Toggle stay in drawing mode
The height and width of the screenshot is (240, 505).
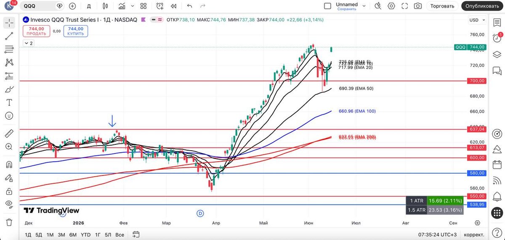click(x=9, y=178)
